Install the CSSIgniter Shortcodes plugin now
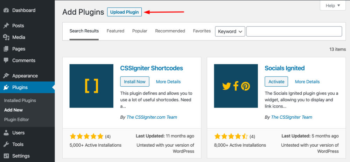The image size is (350, 162). pos(135,81)
